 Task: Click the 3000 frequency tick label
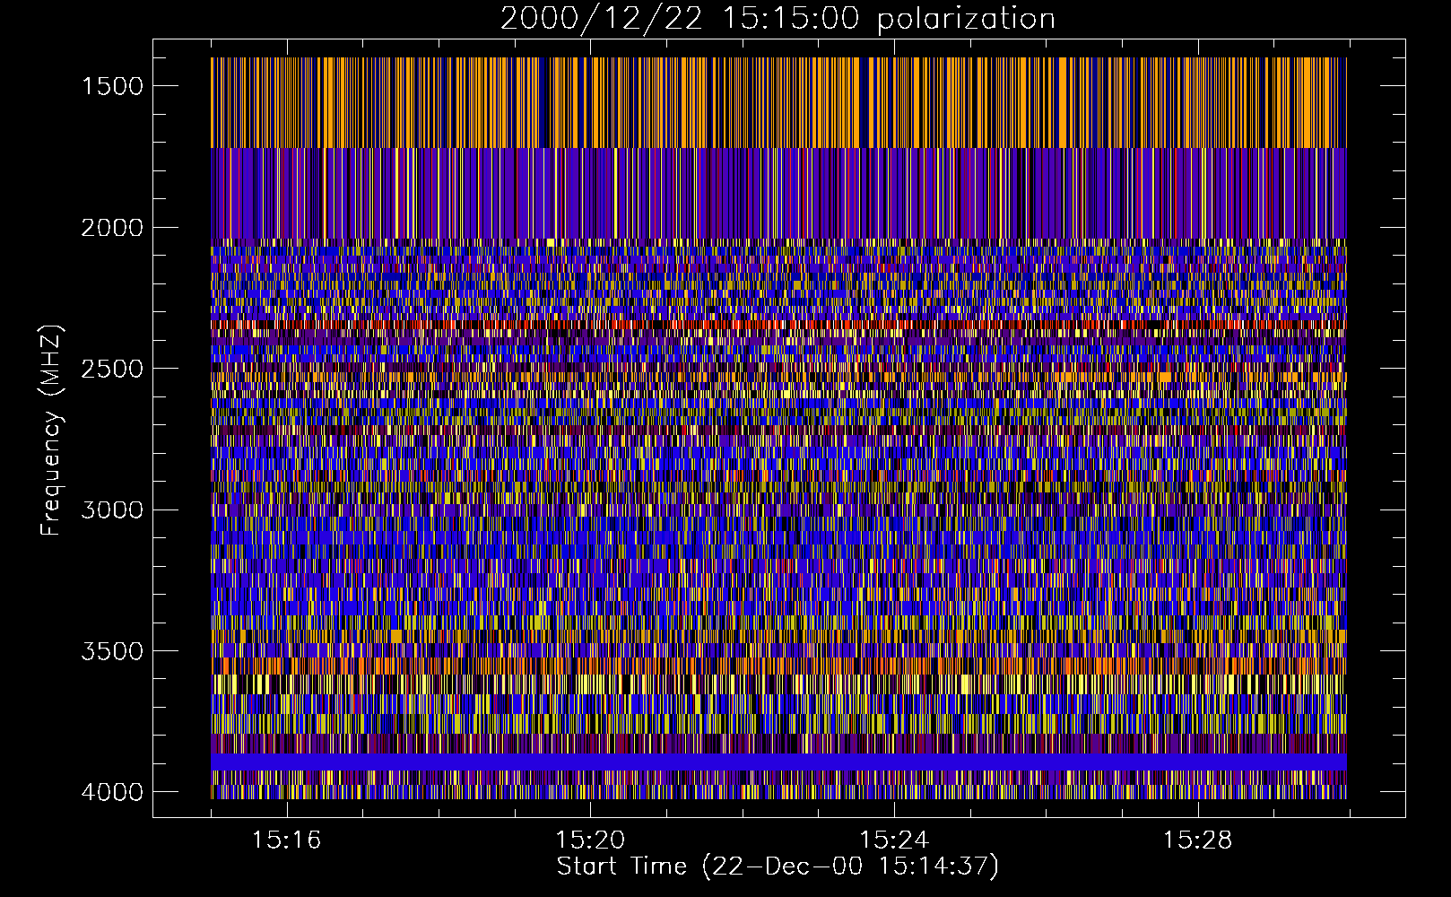click(112, 510)
